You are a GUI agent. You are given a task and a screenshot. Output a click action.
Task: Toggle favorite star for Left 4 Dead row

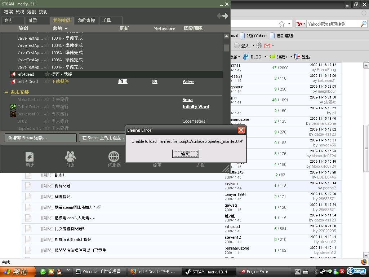coord(47,82)
